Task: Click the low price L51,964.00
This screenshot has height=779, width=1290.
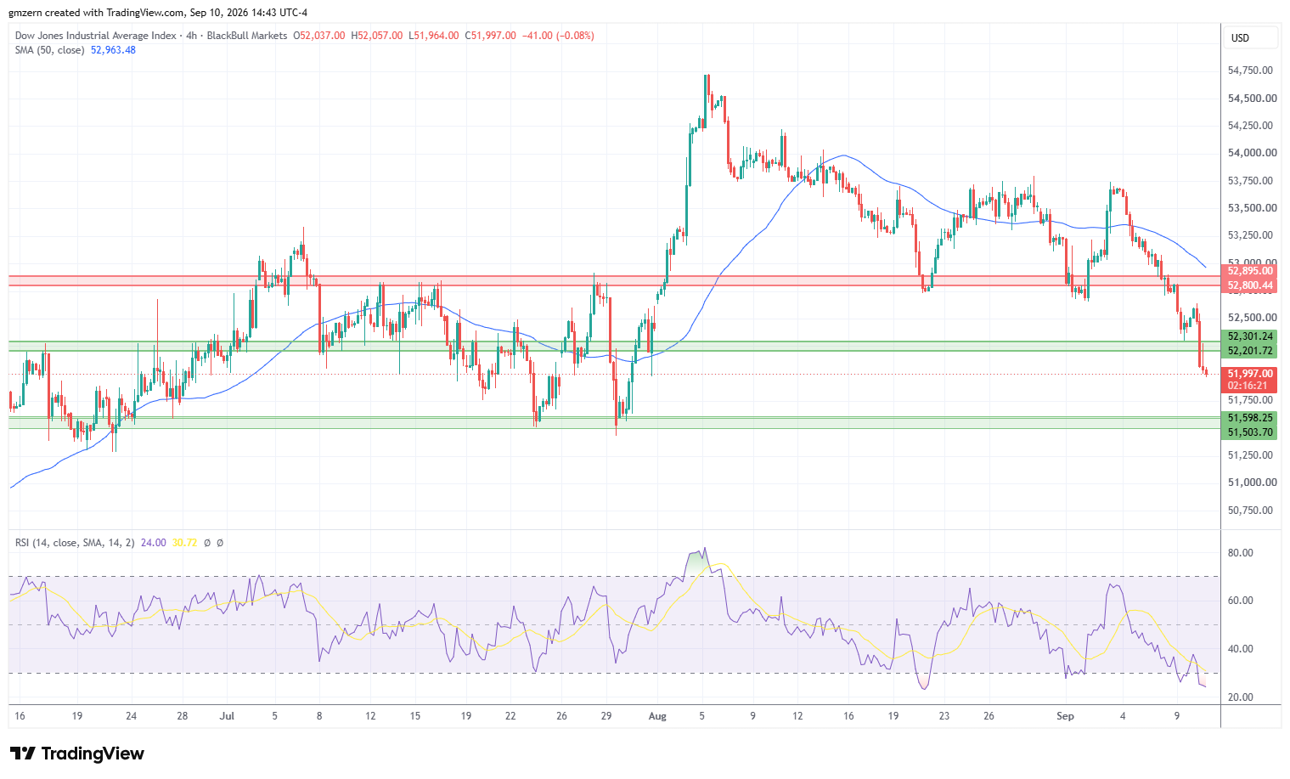Action: coord(434,36)
